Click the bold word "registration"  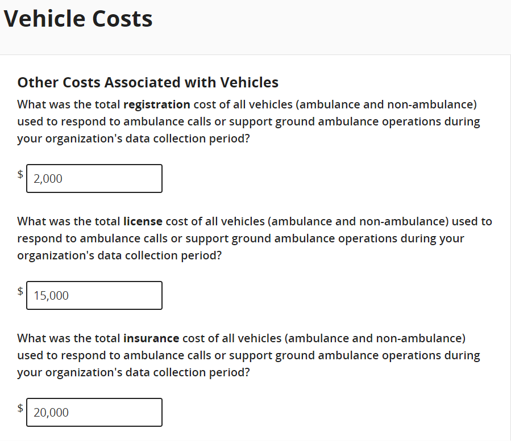(156, 104)
